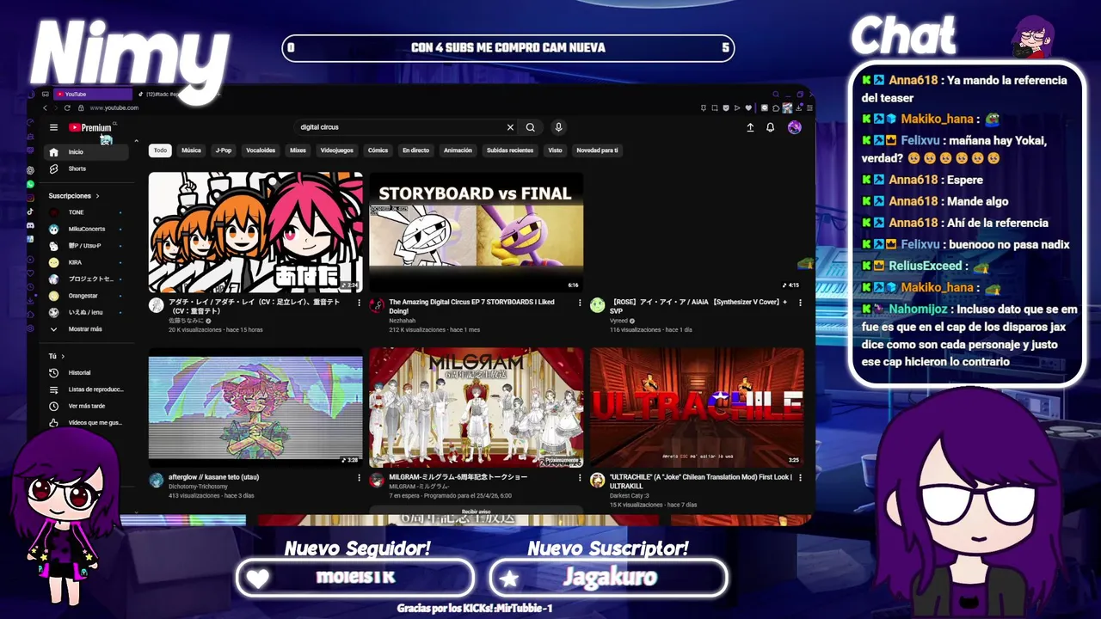Select the En directo filter chip
1101x619 pixels.
click(415, 150)
